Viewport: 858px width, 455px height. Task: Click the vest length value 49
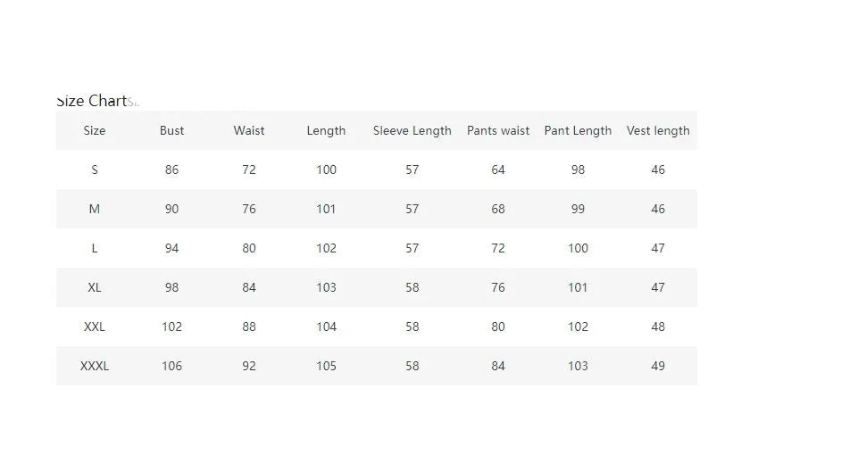click(x=658, y=366)
